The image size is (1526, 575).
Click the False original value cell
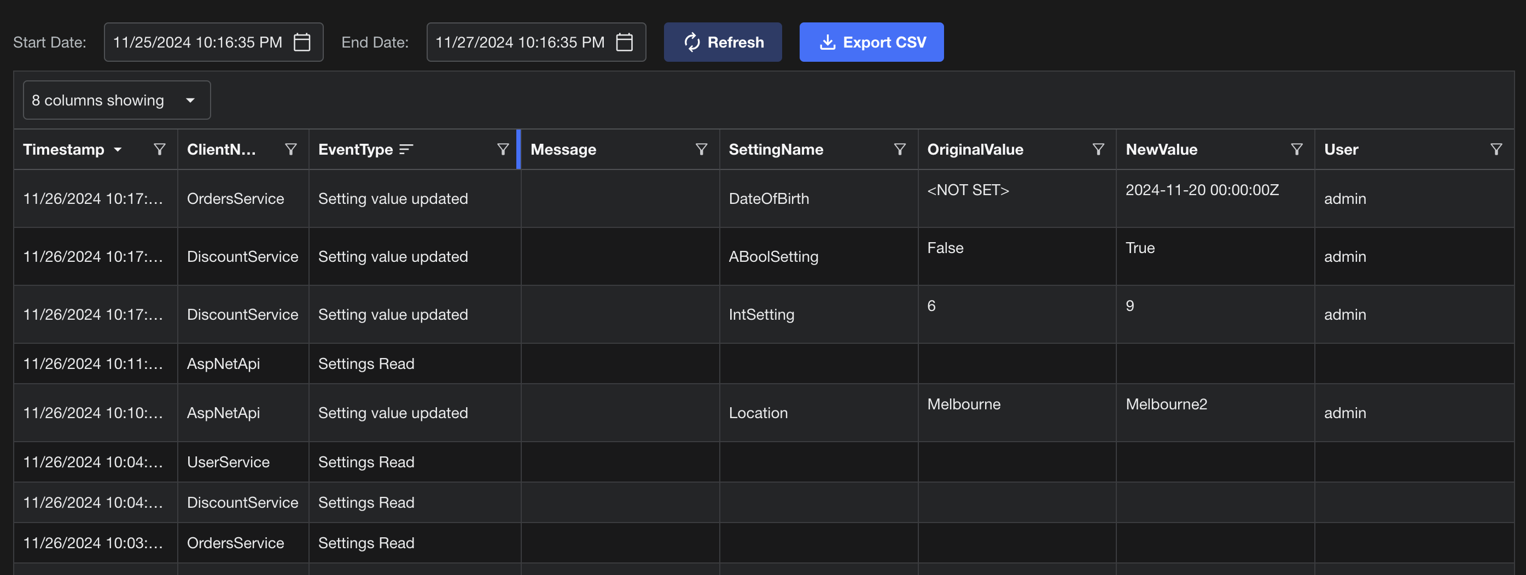tap(1017, 256)
